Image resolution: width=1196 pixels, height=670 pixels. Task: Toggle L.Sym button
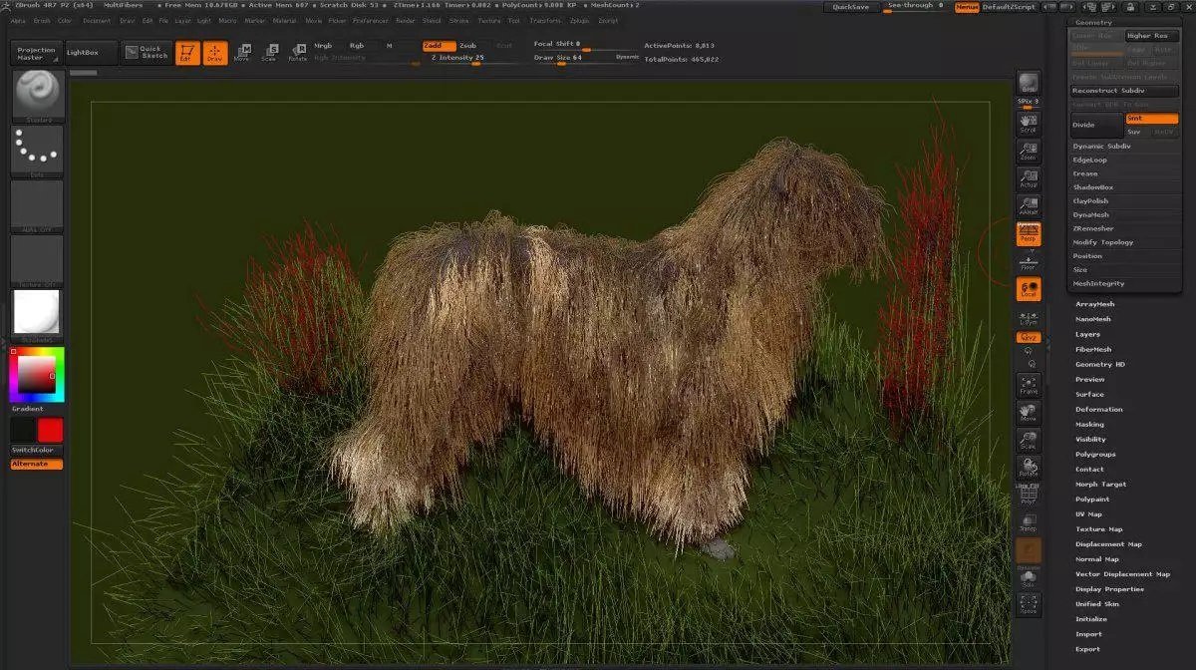coord(1029,318)
